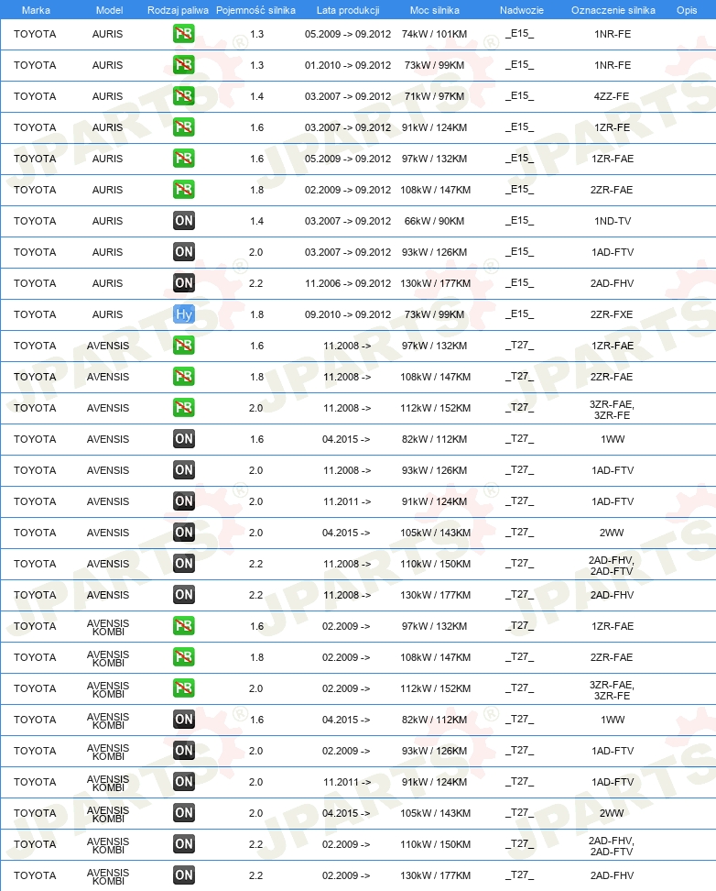Click diesel ON icon in Avensis Kombi 110kW / 150KM row
Viewport: 716px width, 891px height.
tap(183, 844)
